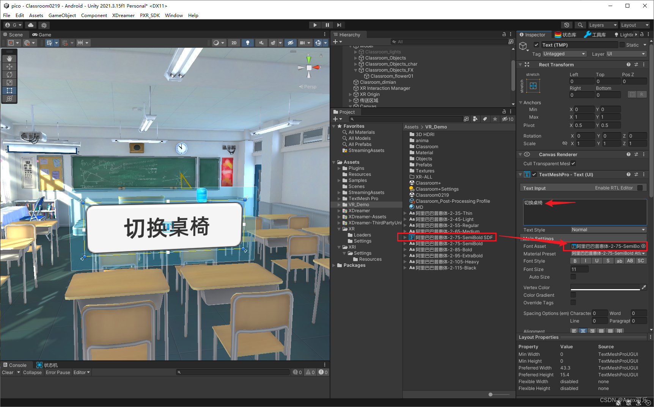
Task: Switch to the Console tab
Action: [15, 365]
